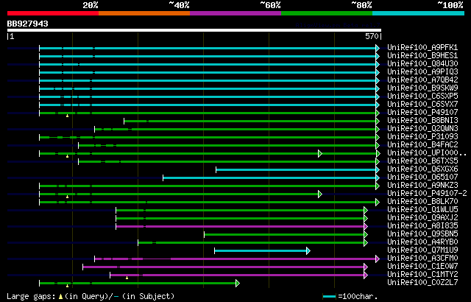Screen dimensions: 471x302
Task: Open UniRef100_A9PIQ3 hit
Action: tap(422, 72)
